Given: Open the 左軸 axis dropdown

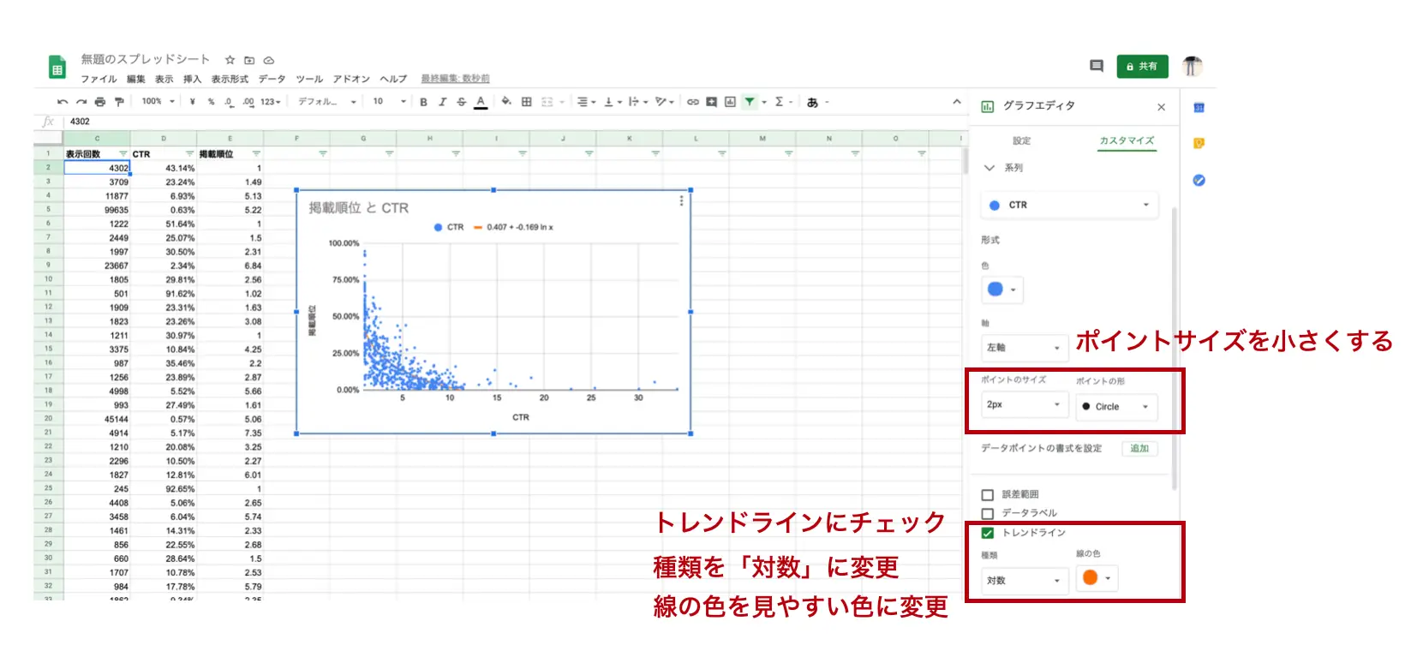Looking at the screenshot, I should pos(1024,348).
